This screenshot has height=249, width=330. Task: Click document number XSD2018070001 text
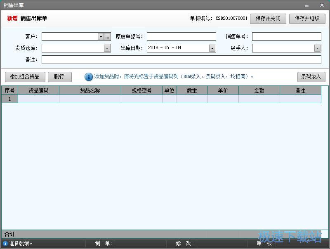(x=231, y=18)
